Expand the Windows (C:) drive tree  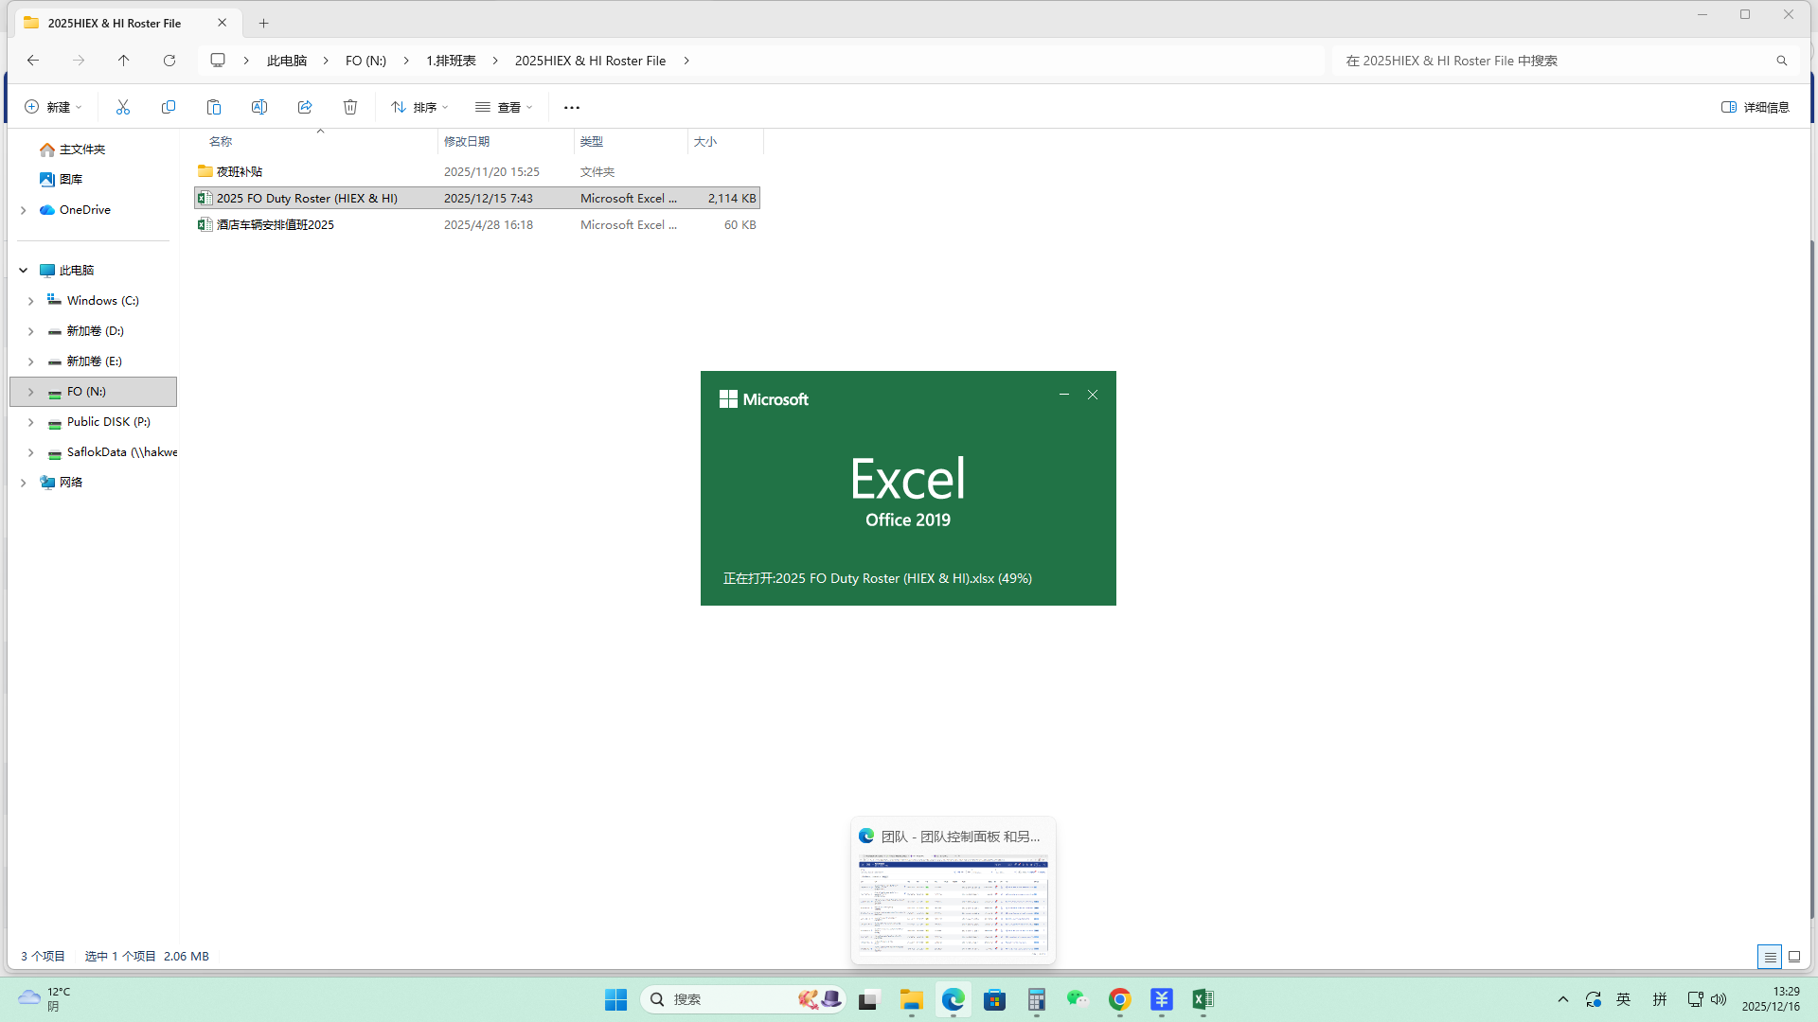(30, 301)
